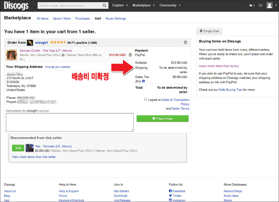Open the Kemper Crabb album cover thumbnail
The image size is (279, 202).
(x=11, y=55)
